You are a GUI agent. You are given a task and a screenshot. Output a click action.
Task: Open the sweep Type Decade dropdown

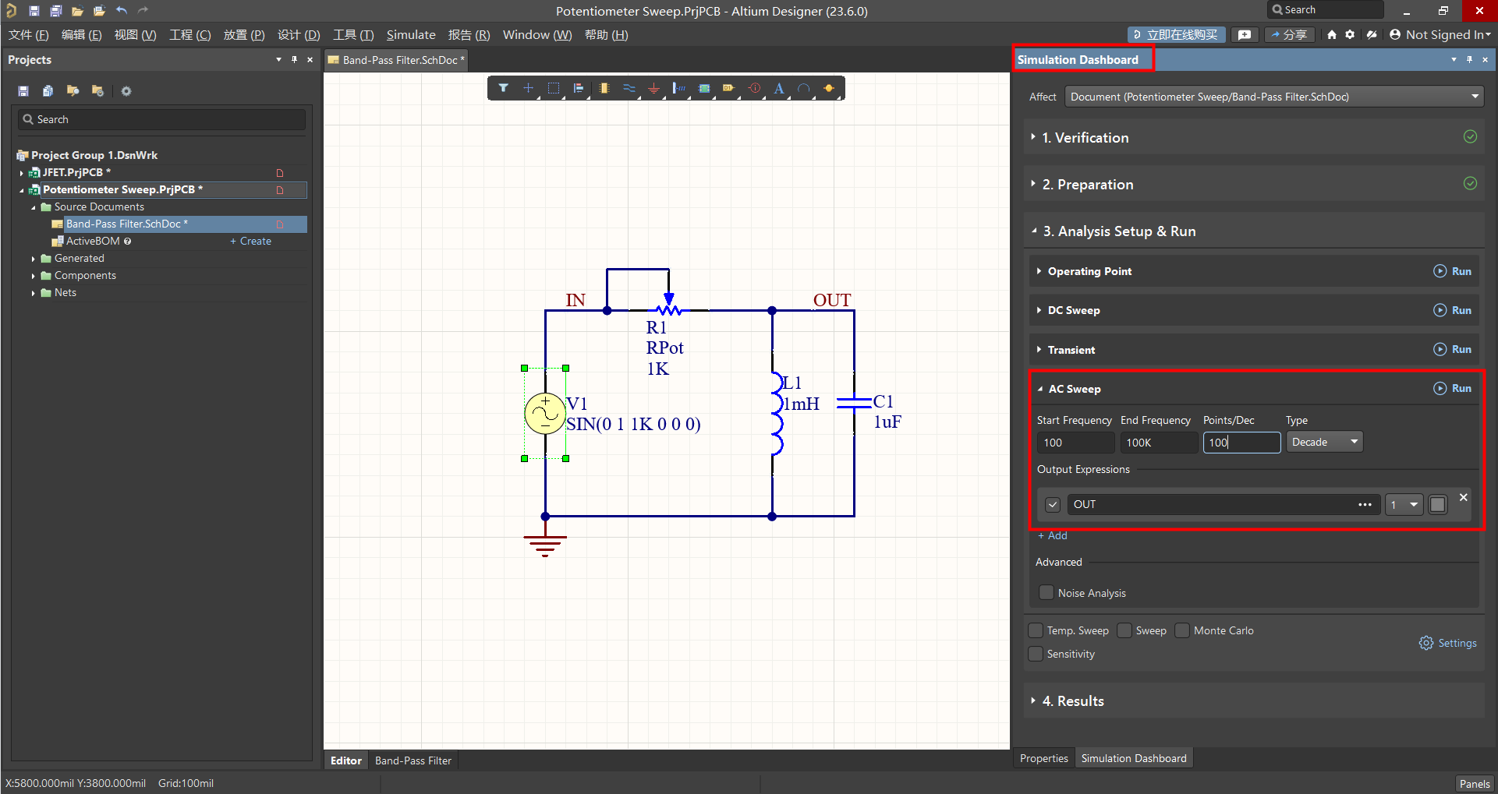point(1324,443)
